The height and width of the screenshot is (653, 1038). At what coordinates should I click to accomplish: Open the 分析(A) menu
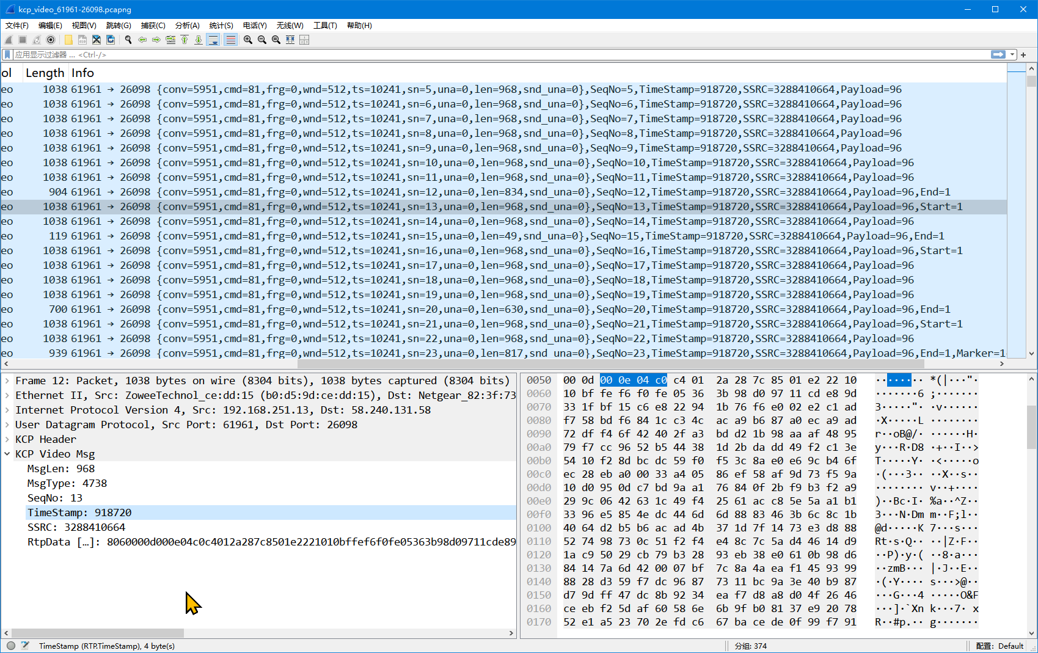188,25
